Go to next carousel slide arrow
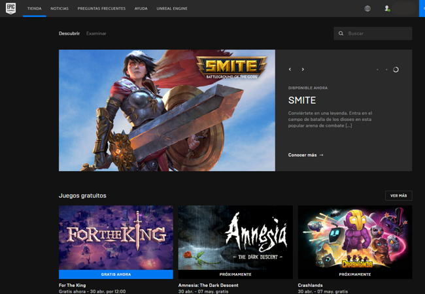The width and height of the screenshot is (425, 294). (x=303, y=69)
